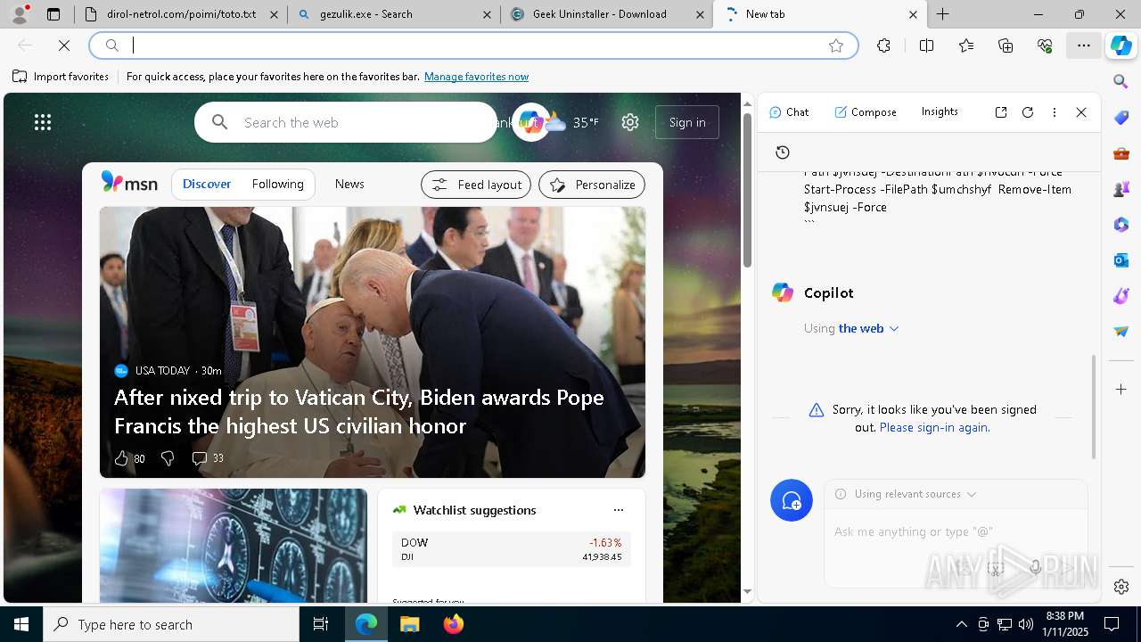Select the Copilot Chat tab
This screenshot has height=642, width=1141.
click(x=789, y=112)
